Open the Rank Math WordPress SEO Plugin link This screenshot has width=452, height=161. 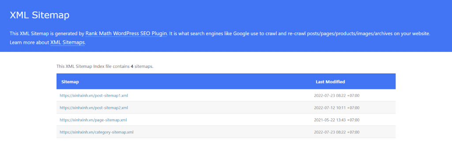click(x=126, y=33)
